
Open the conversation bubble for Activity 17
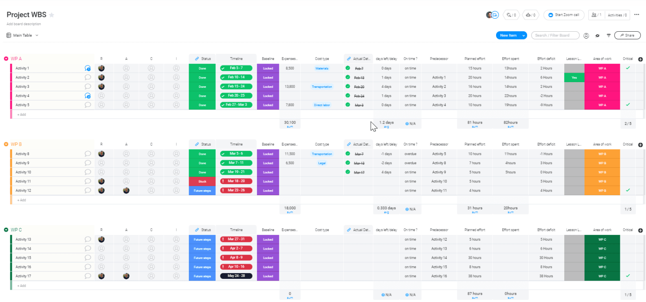(x=88, y=276)
